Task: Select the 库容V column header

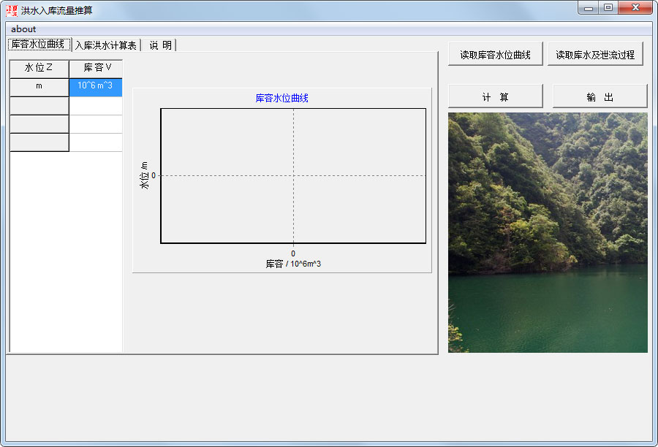Action: point(96,69)
